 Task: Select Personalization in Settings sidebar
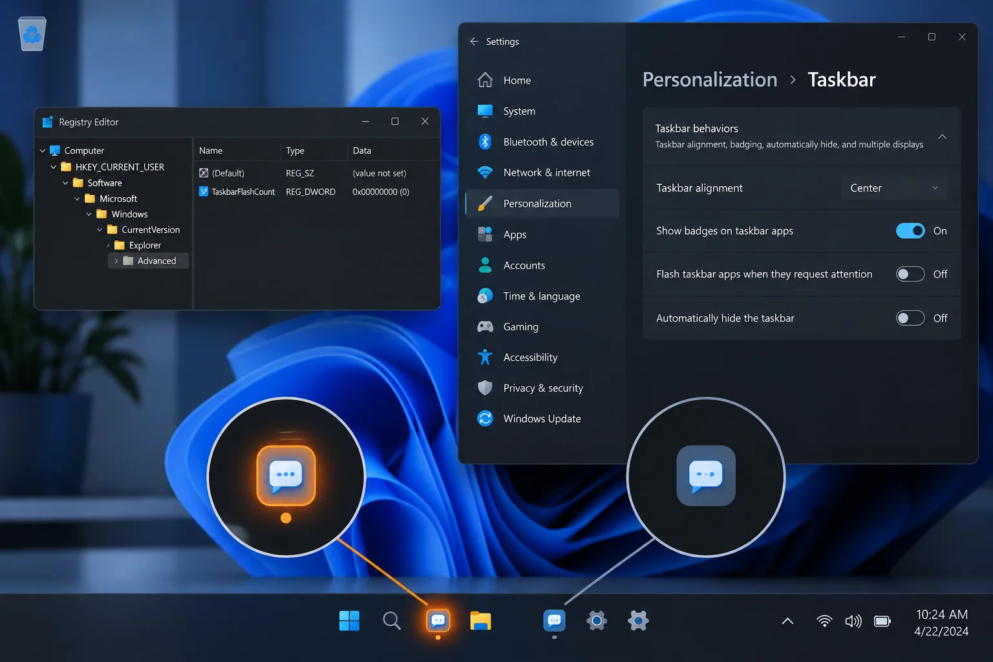coord(542,204)
